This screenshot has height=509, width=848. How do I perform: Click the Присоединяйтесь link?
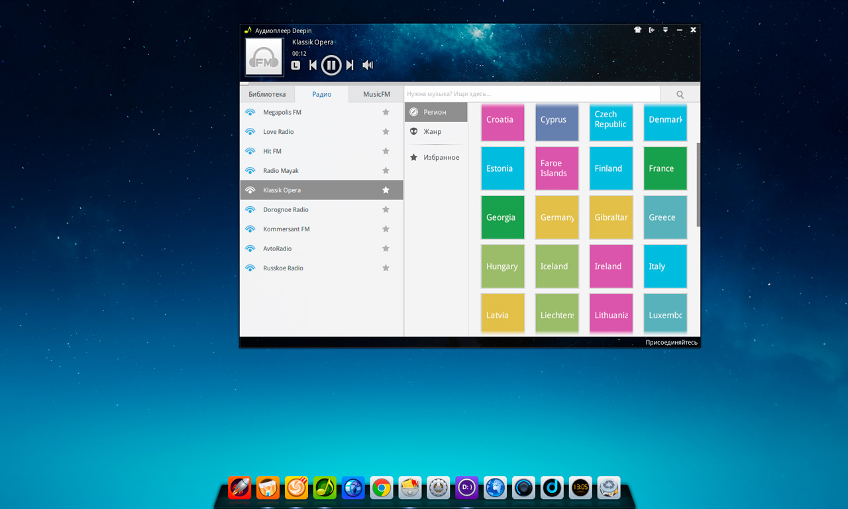point(671,343)
